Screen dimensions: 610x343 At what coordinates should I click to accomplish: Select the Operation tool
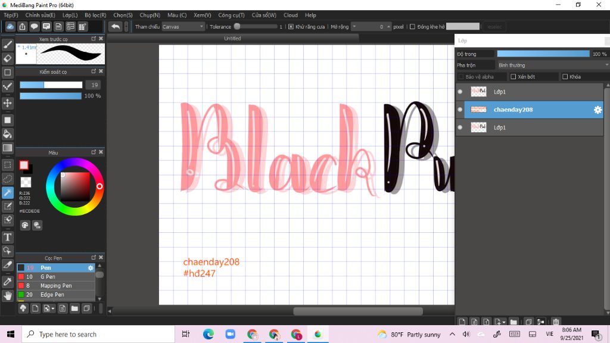click(x=7, y=251)
